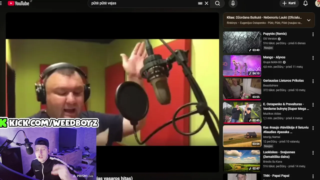Viewport: 320px width, 180px height.
Task: Open the YouTube home logo
Action: 18,3
